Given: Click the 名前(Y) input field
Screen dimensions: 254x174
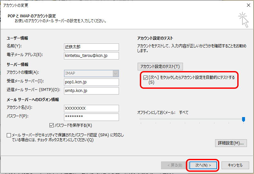Looking at the screenshot, I should pos(91,47).
